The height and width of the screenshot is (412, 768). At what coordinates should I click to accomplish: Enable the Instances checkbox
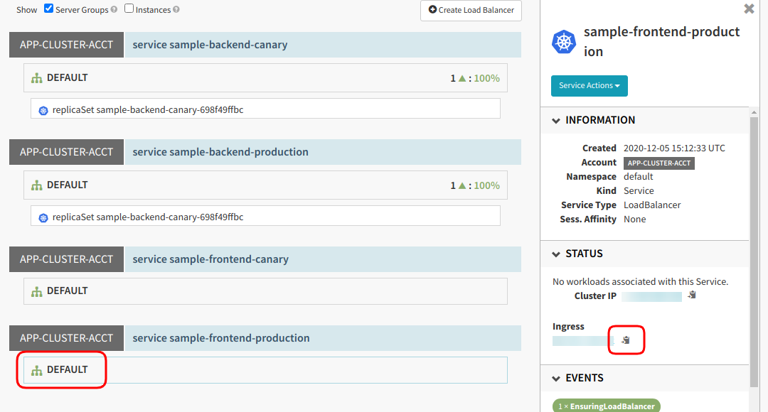point(129,8)
